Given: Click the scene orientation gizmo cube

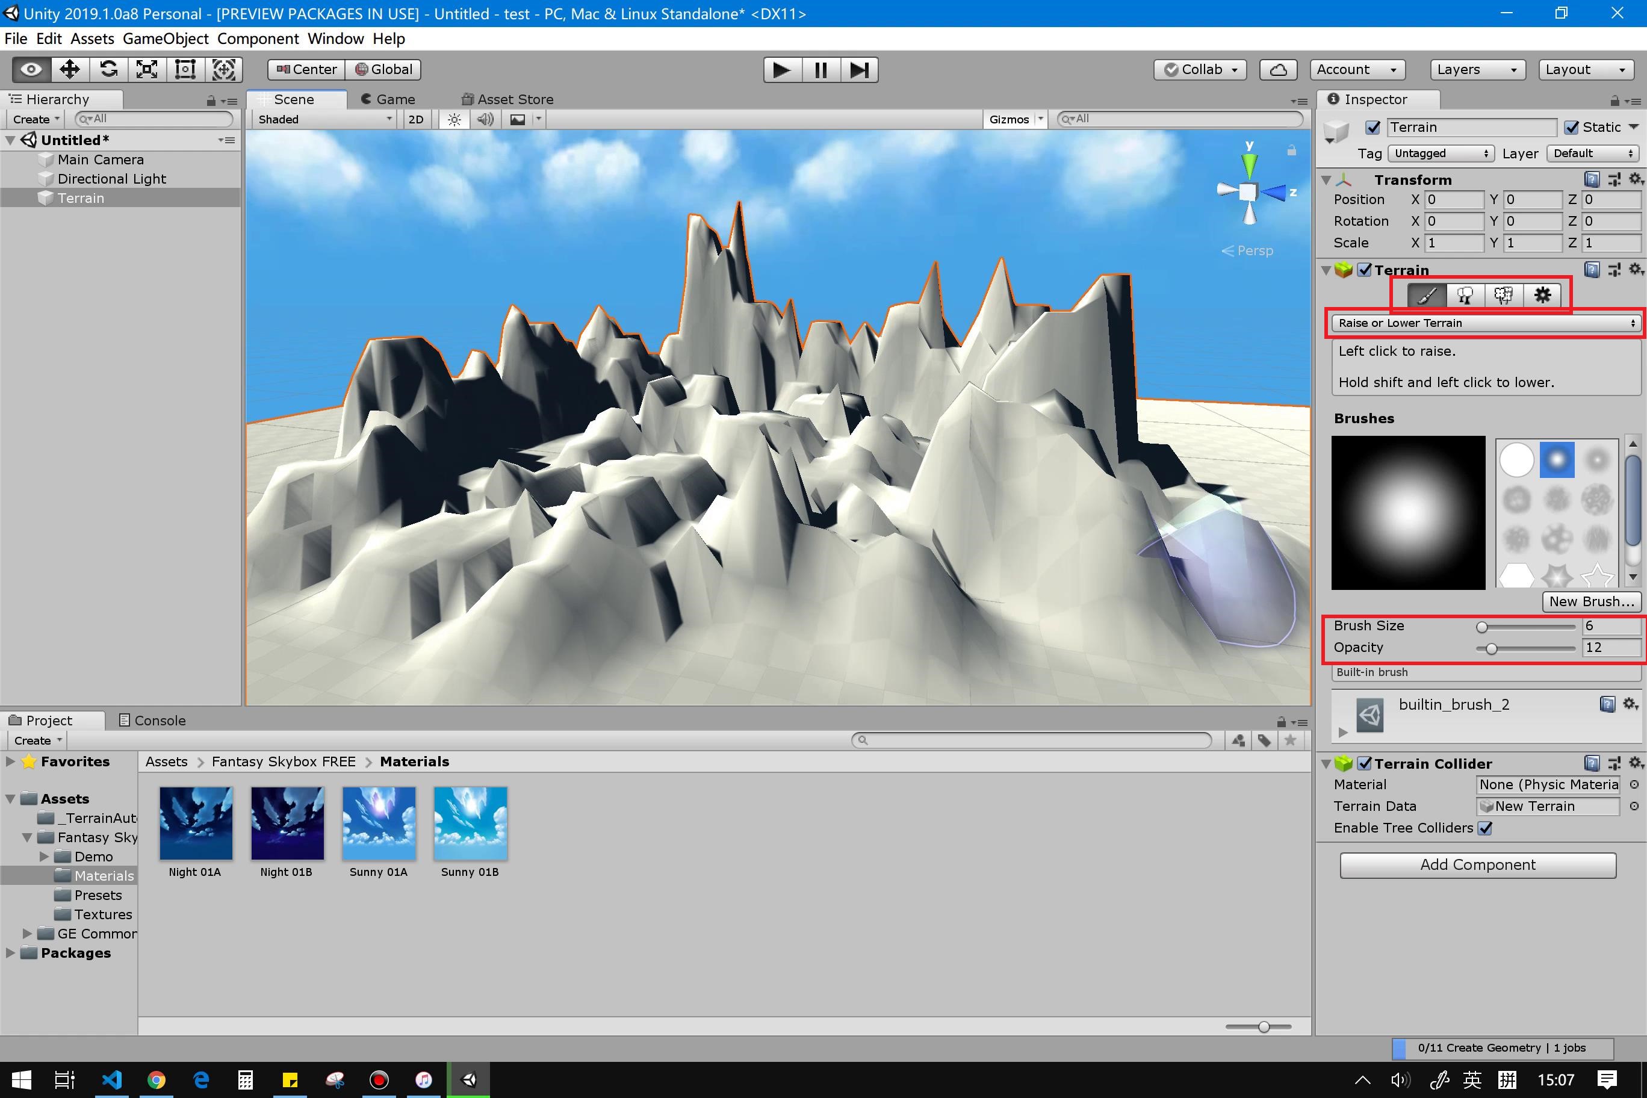Looking at the screenshot, I should 1248,192.
